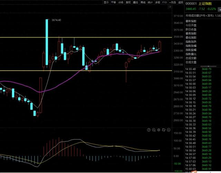This screenshot has height=173, width=221.
Task: Toggle 叠加 overlay option
Action: (135, 2)
